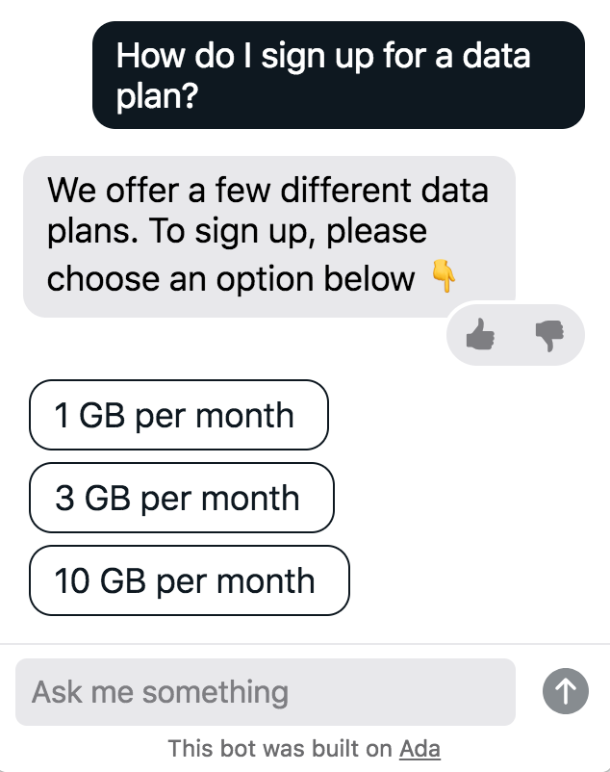Pick the 10 GB per month plan
The width and height of the screenshot is (610, 772).
(190, 580)
